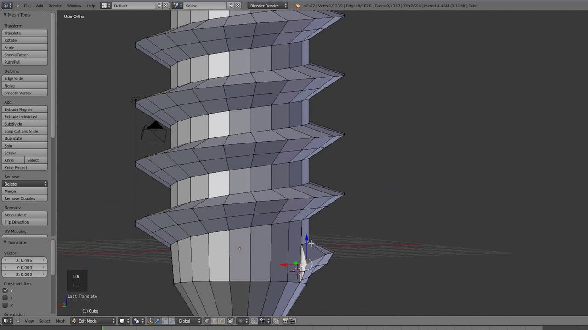588x330 pixels.
Task: Open the Render menu
Action: pyautogui.click(x=55, y=5)
